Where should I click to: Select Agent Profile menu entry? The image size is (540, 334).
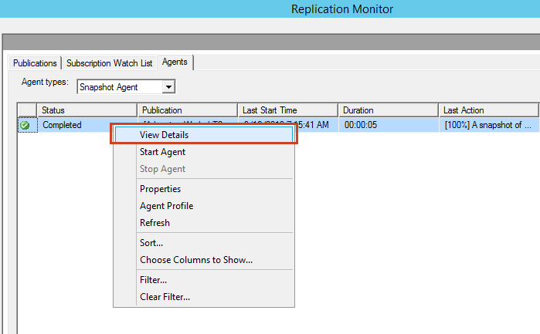click(166, 206)
